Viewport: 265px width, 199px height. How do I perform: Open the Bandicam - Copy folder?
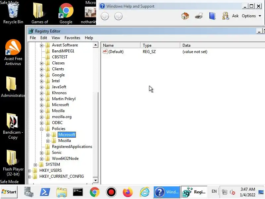click(x=13, y=126)
